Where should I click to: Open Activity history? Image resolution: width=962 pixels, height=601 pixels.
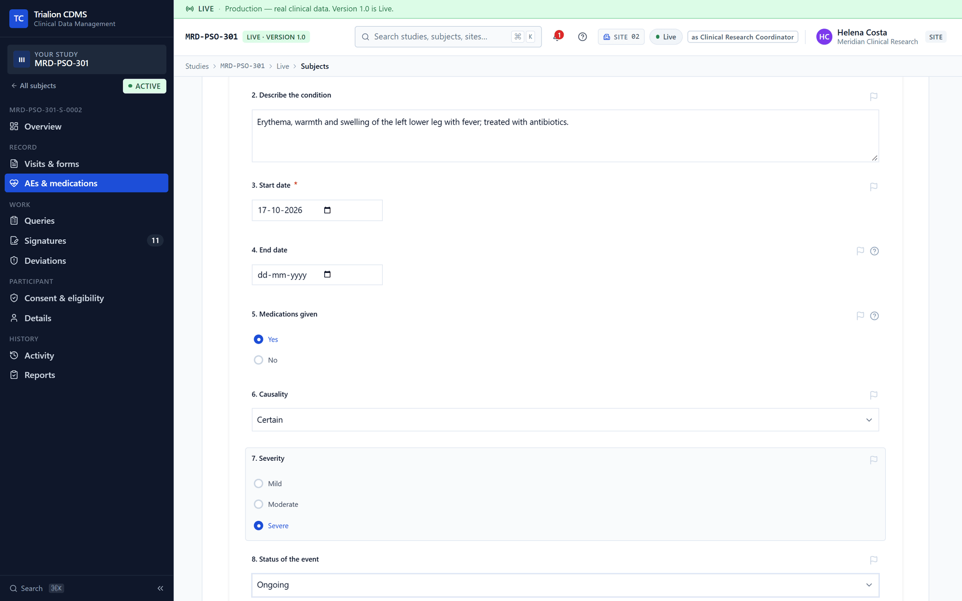point(86,356)
